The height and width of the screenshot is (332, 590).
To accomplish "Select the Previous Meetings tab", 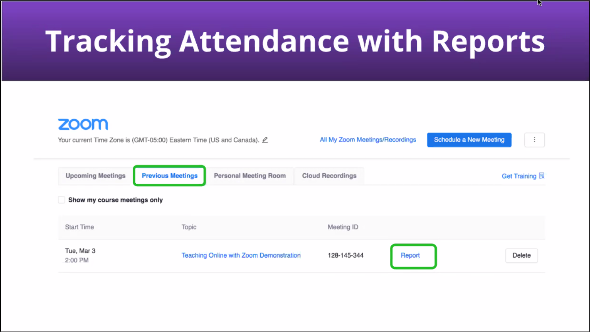I will 170,176.
